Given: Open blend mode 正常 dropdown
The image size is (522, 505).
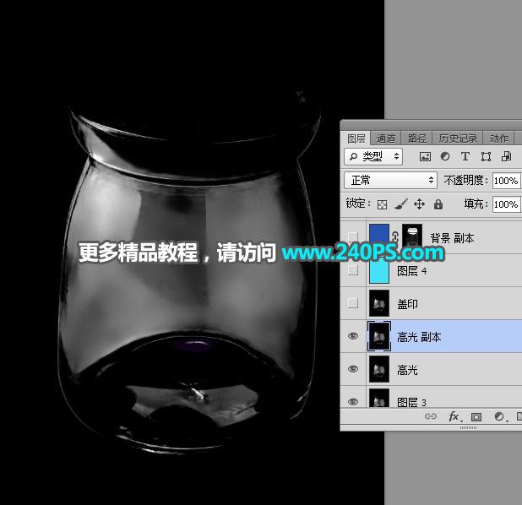Looking at the screenshot, I should (390, 181).
